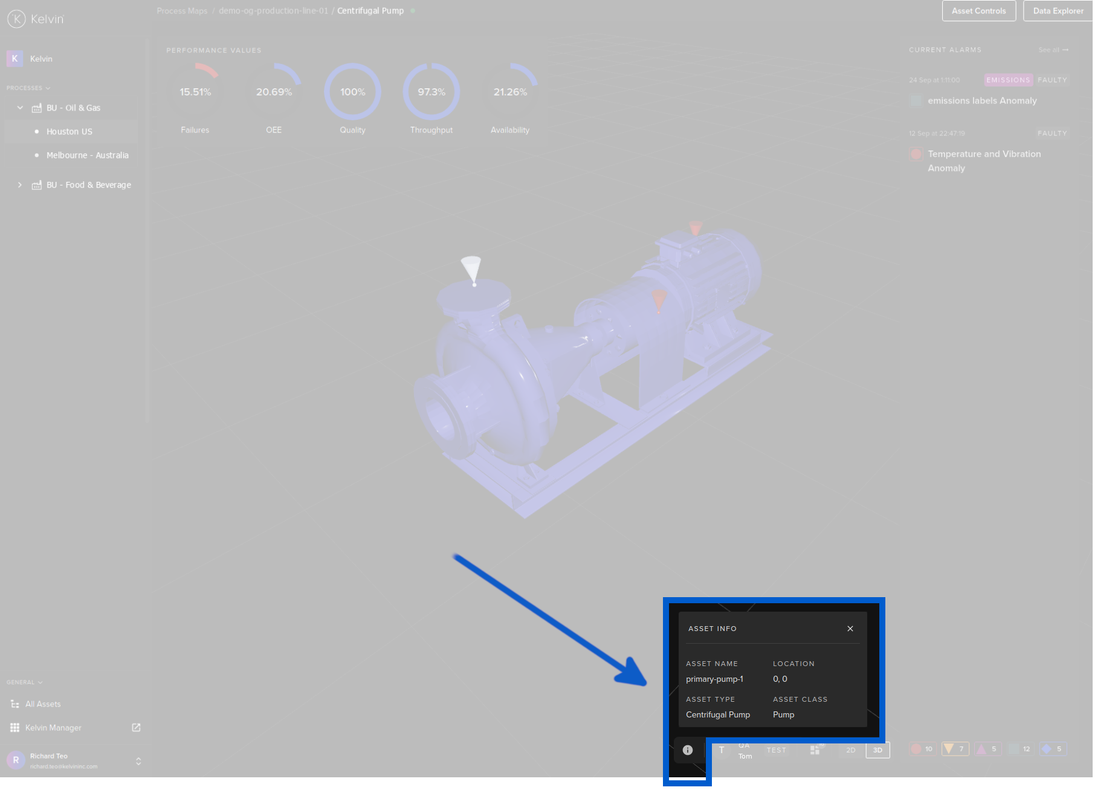The image size is (1115, 793).
Task: Collapse the PROCESSES section
Action: click(48, 88)
